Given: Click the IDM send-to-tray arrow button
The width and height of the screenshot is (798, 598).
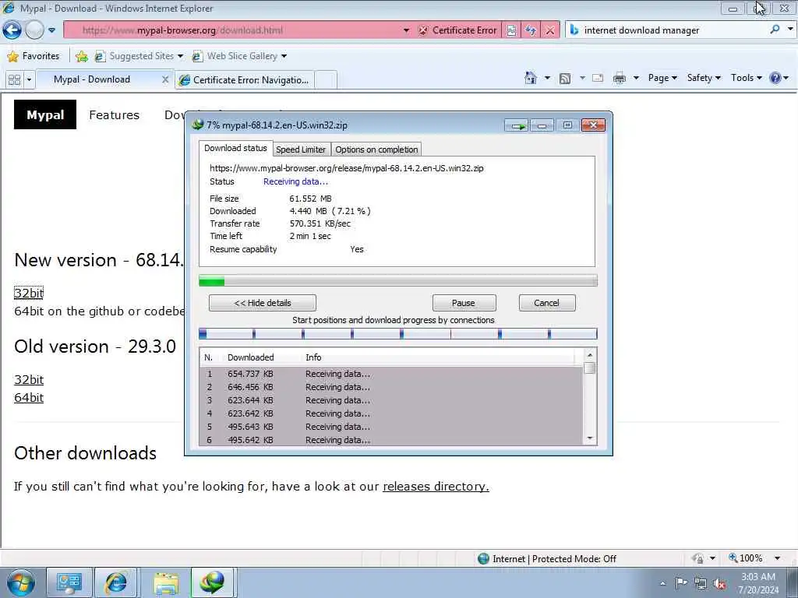Looking at the screenshot, I should click(517, 125).
